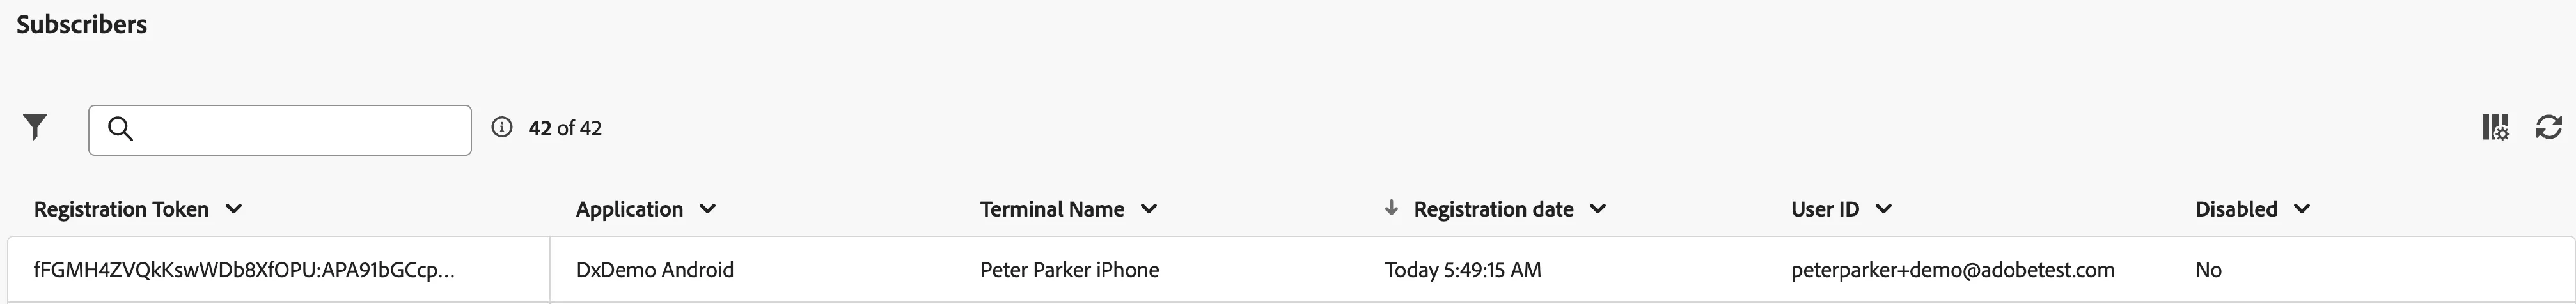Expand Application column chevron

pos(708,209)
